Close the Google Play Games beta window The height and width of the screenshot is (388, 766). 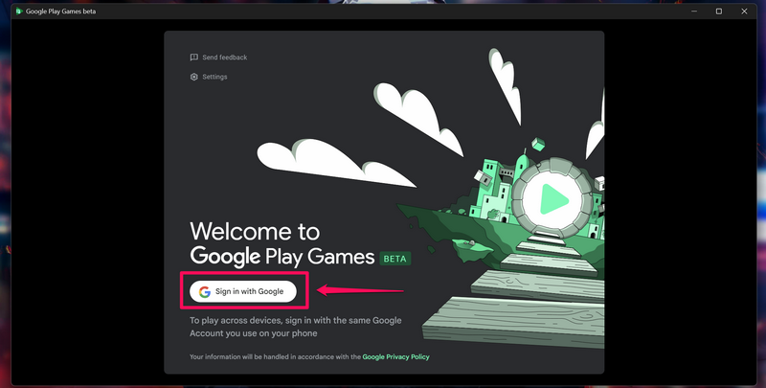[747, 11]
